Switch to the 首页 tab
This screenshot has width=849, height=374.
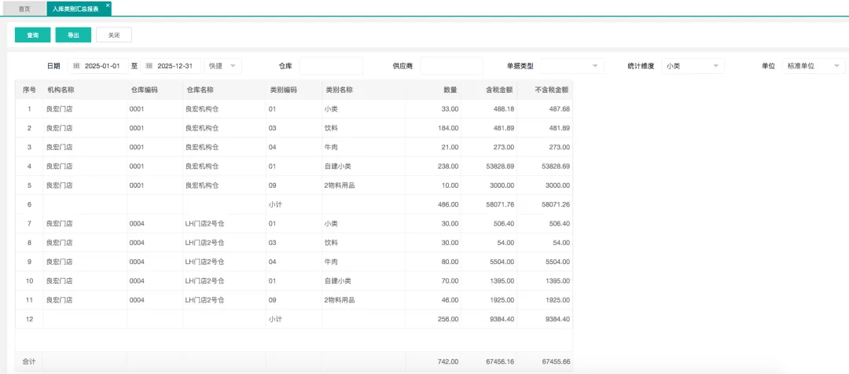24,9
